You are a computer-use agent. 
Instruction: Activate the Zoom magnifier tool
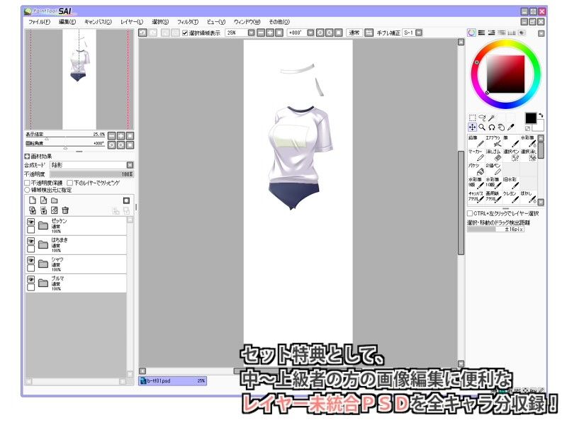[x=482, y=127]
